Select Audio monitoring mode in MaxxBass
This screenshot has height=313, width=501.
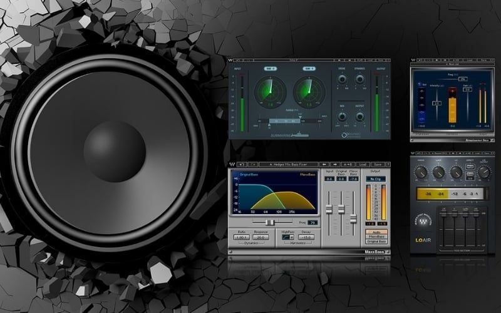tap(375, 231)
